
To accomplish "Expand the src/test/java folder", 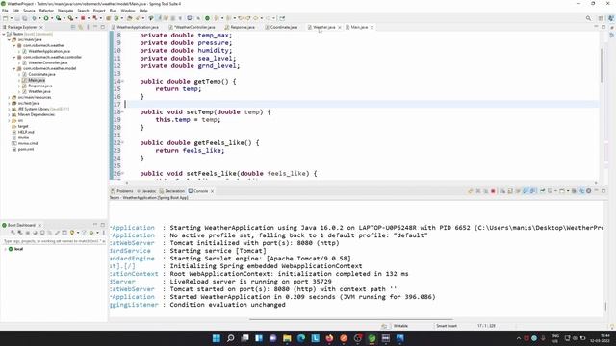I will click(9, 103).
